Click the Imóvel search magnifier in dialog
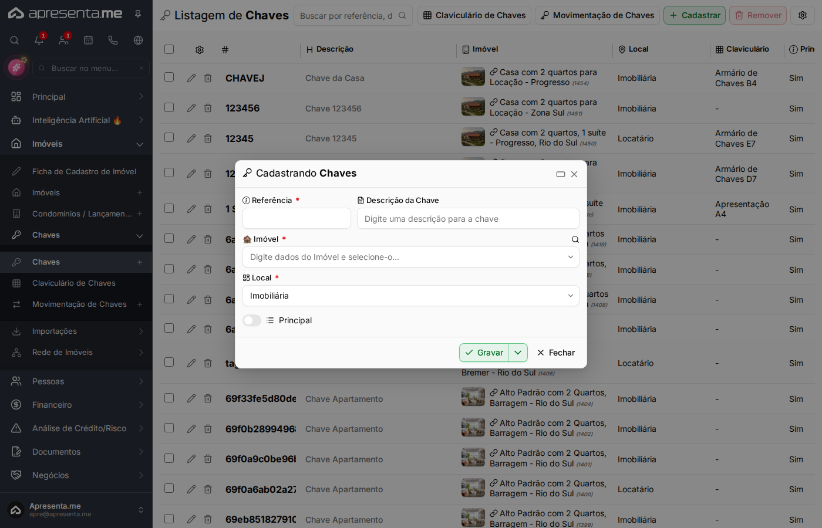This screenshot has height=528, width=822. click(x=575, y=239)
